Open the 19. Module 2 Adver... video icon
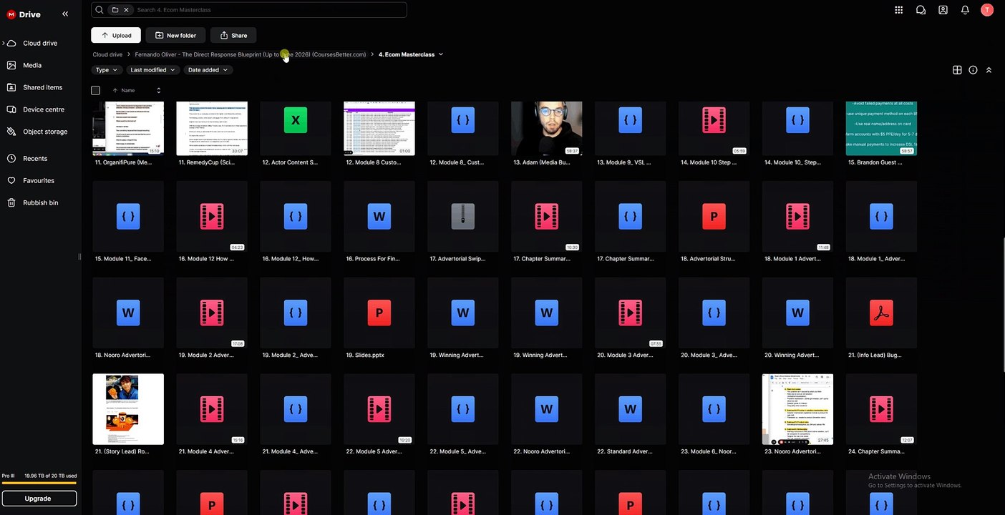The height and width of the screenshot is (515, 1005). (x=212, y=313)
